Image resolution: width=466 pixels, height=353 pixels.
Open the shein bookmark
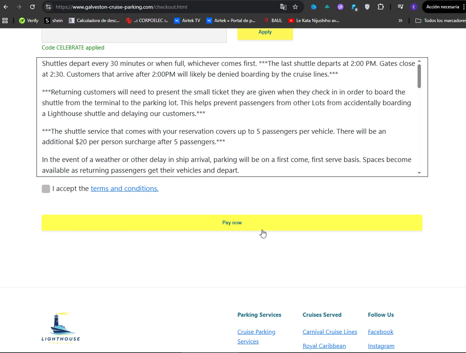54,21
